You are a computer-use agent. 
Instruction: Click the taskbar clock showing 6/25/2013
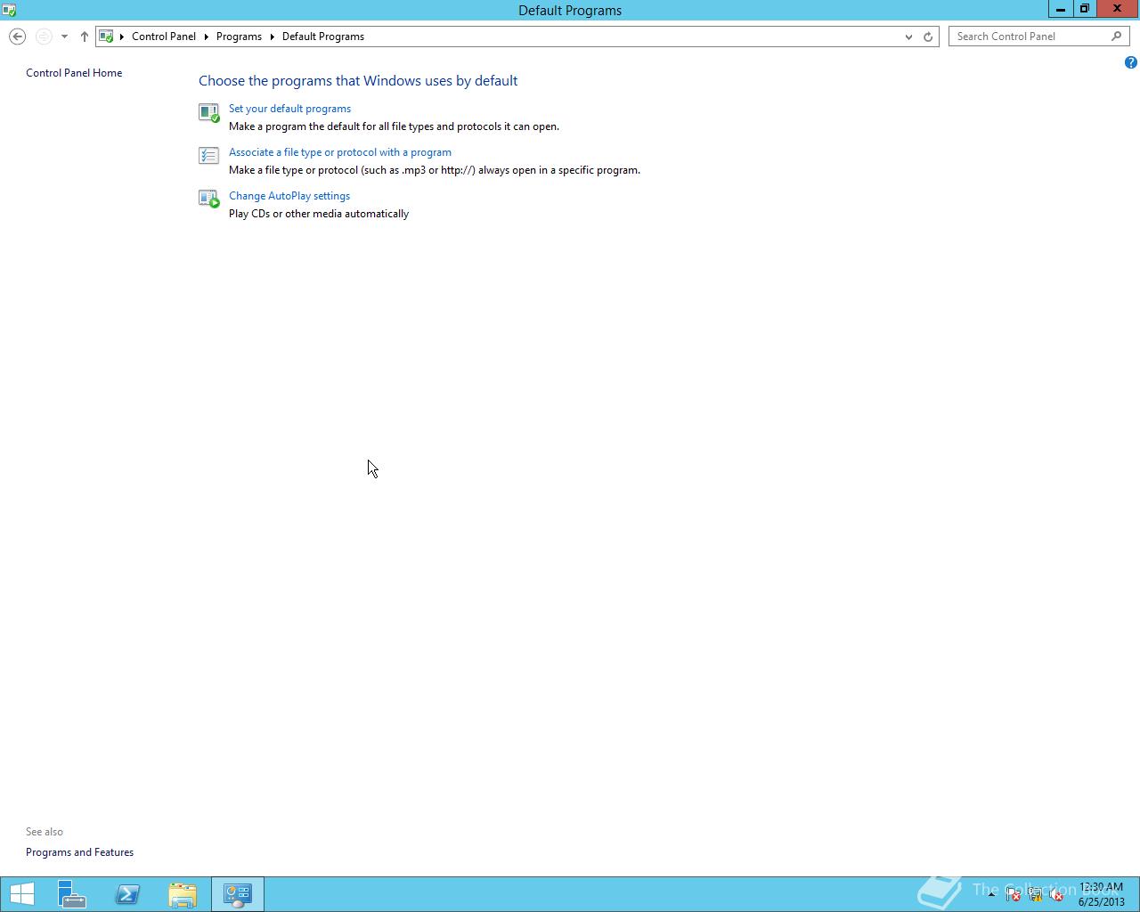click(1101, 894)
